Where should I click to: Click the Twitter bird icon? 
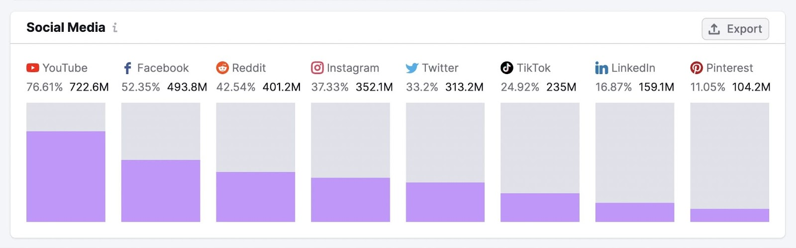pyautogui.click(x=412, y=68)
